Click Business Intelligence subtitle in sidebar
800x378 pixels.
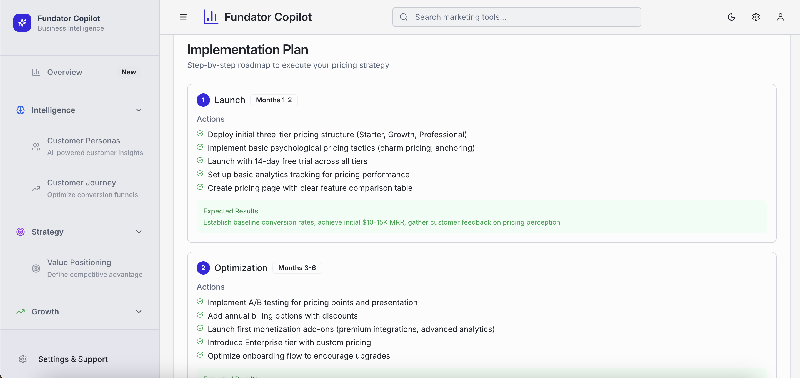click(x=71, y=28)
